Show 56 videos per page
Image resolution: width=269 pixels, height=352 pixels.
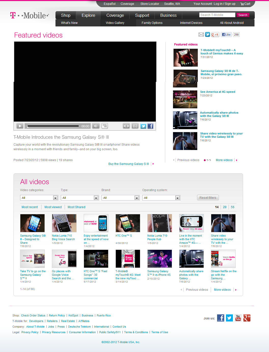click(x=232, y=207)
